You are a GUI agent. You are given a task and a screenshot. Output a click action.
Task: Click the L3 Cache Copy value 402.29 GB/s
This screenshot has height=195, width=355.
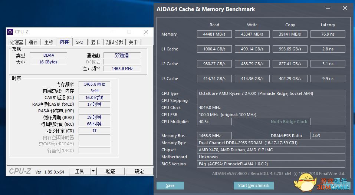[290, 79]
